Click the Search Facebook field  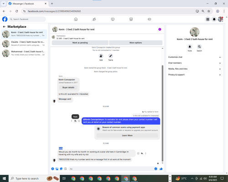(x=27, y=19)
